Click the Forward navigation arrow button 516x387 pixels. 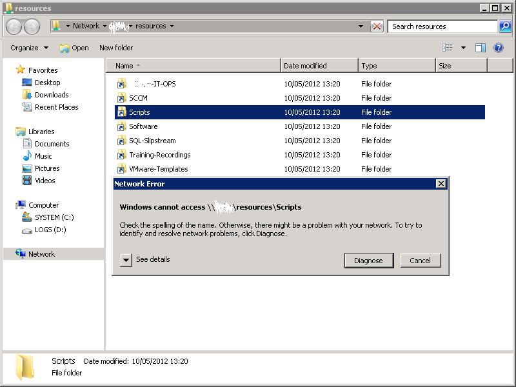(32, 26)
